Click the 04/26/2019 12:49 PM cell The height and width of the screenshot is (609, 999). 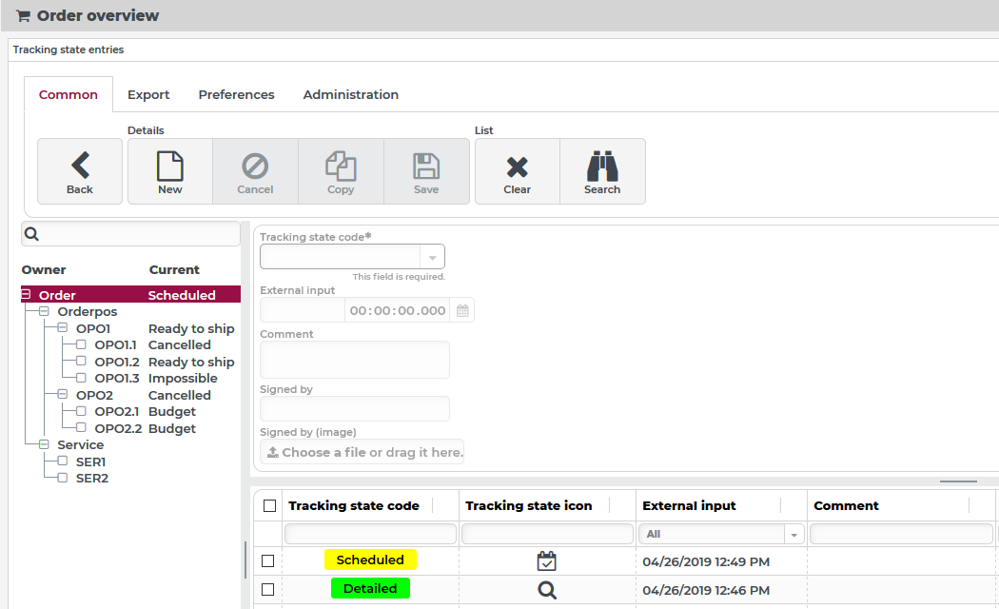point(706,561)
